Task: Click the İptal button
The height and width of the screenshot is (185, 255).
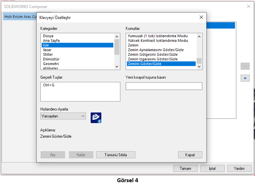Action: [x=212, y=168]
